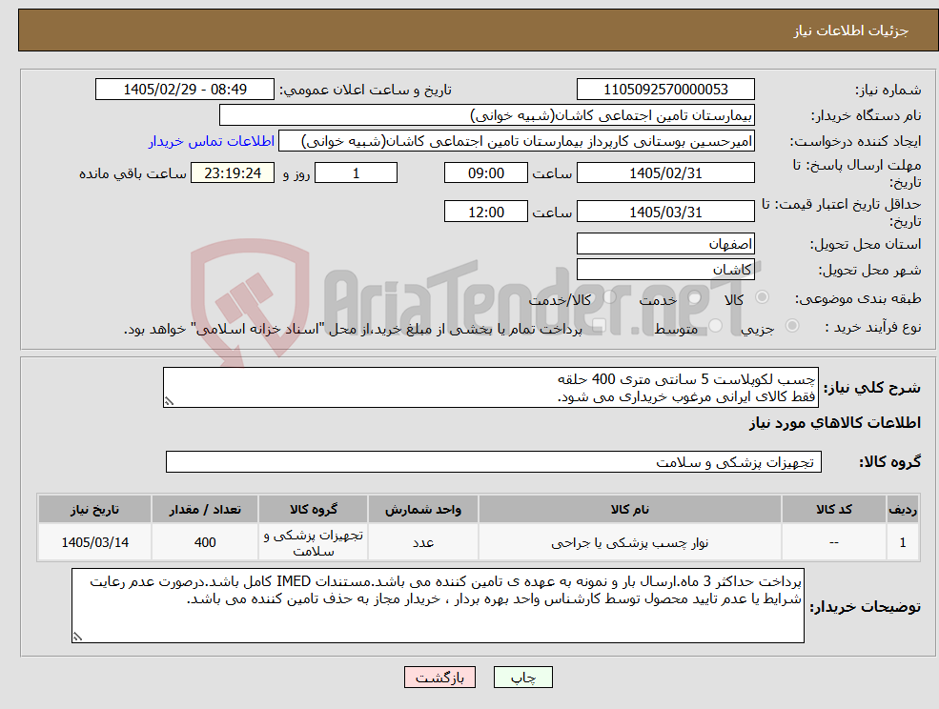Select the متوسط purchase type radio

(716, 325)
